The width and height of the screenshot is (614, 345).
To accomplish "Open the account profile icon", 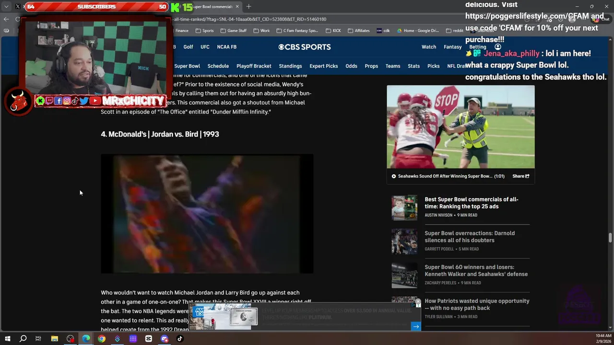I will tap(498, 47).
